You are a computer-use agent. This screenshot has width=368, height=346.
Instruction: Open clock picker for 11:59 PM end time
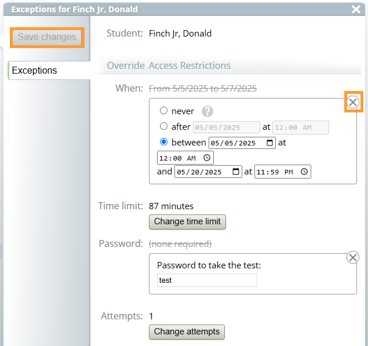click(304, 172)
